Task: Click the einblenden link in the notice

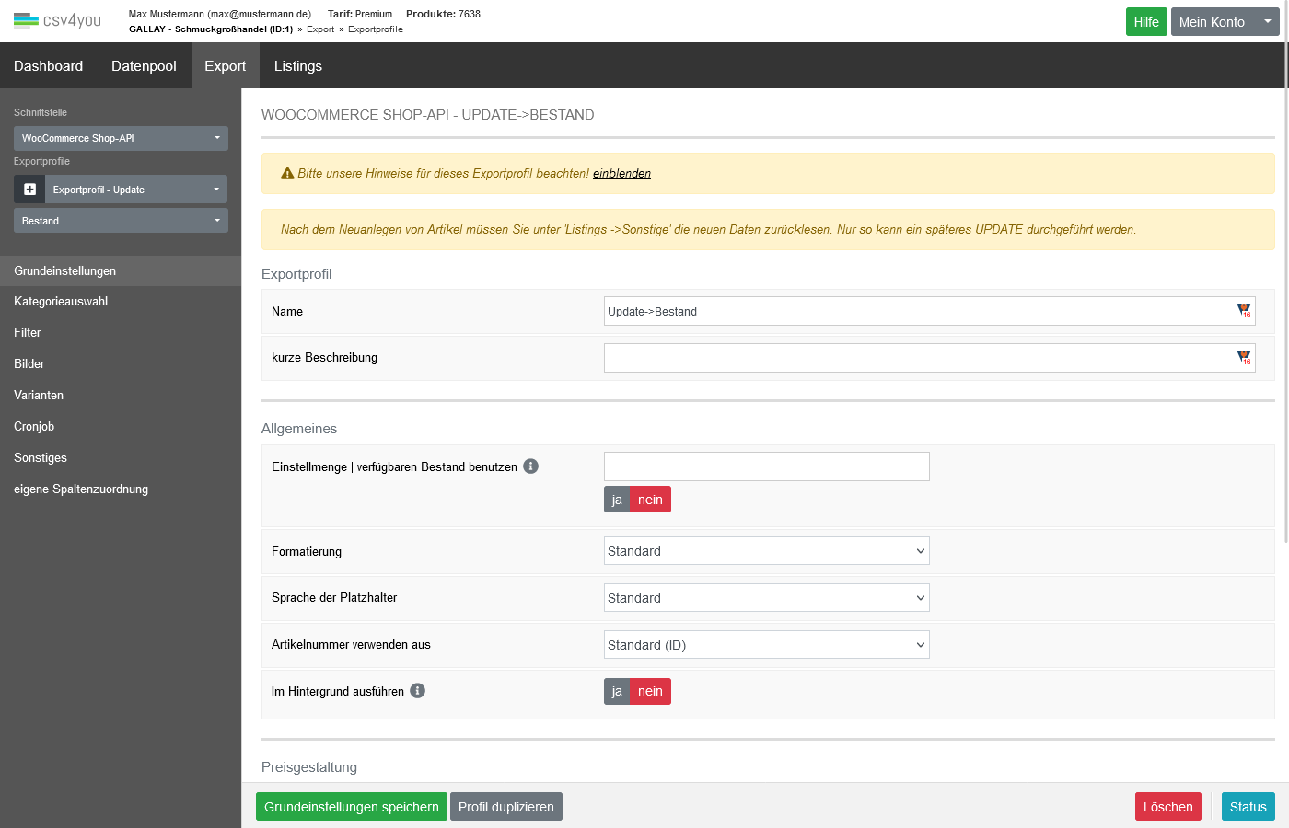Action: pos(621,173)
